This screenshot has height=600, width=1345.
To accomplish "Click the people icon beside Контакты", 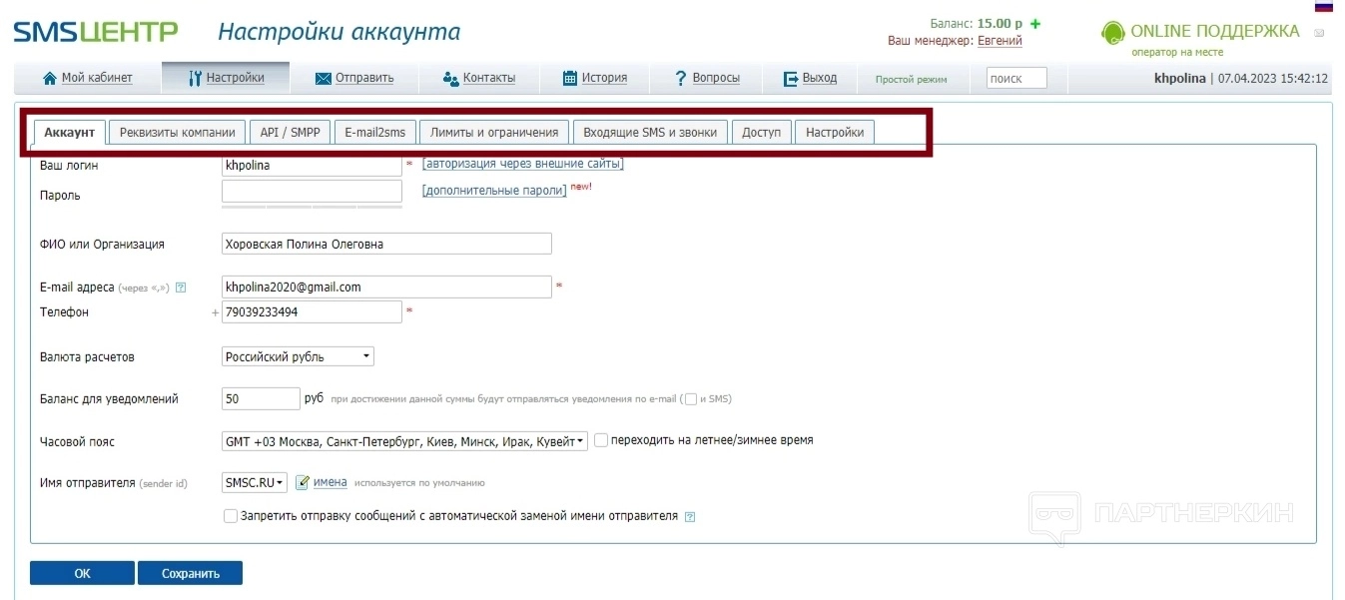I will (x=450, y=78).
